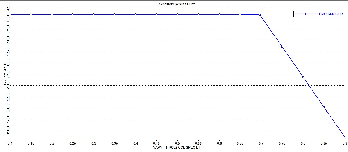Select the data point marker at x = 0.6

(x=219, y=14)
